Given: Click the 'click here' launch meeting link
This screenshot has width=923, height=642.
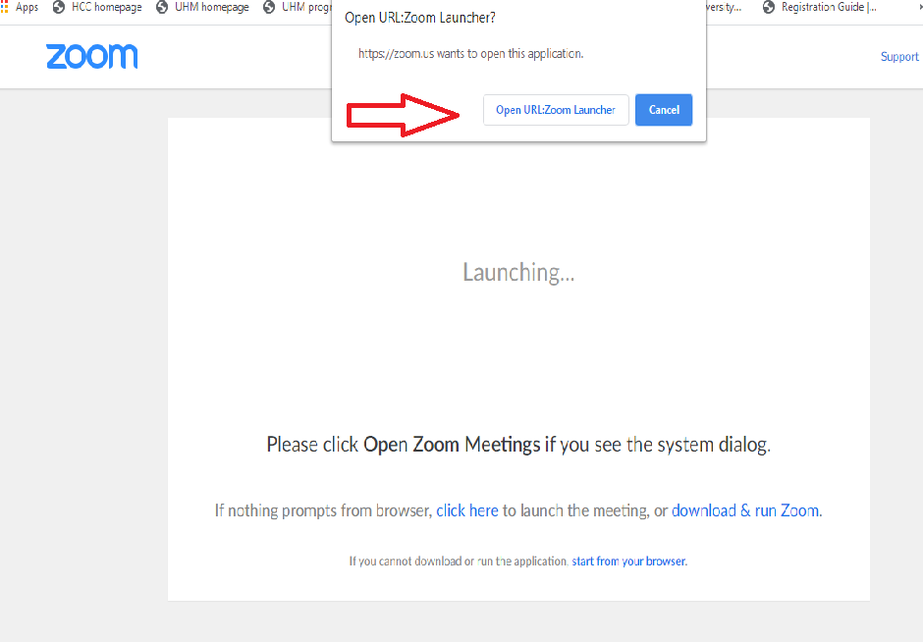Looking at the screenshot, I should (x=466, y=510).
